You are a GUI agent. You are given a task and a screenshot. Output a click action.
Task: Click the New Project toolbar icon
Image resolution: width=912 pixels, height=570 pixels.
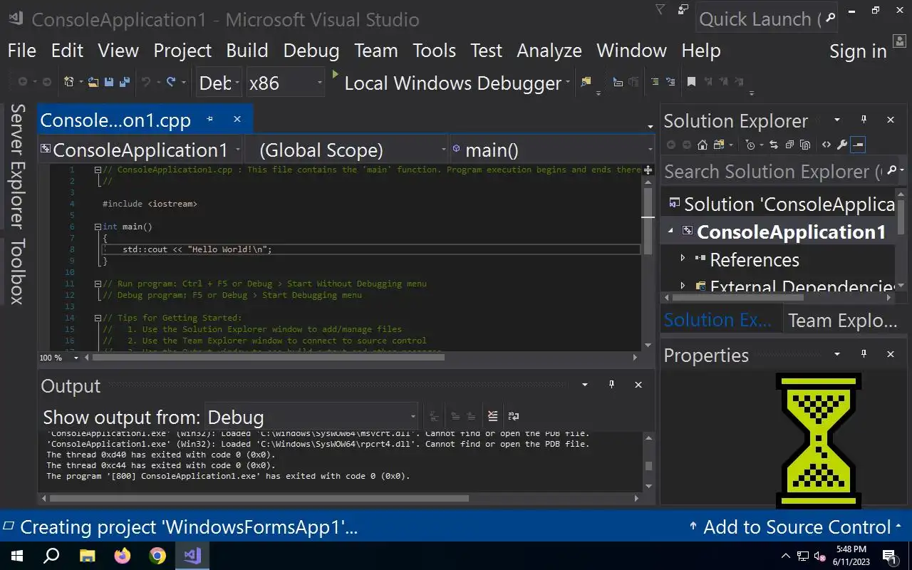click(69, 83)
